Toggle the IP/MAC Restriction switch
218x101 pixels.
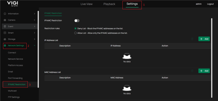(77, 21)
